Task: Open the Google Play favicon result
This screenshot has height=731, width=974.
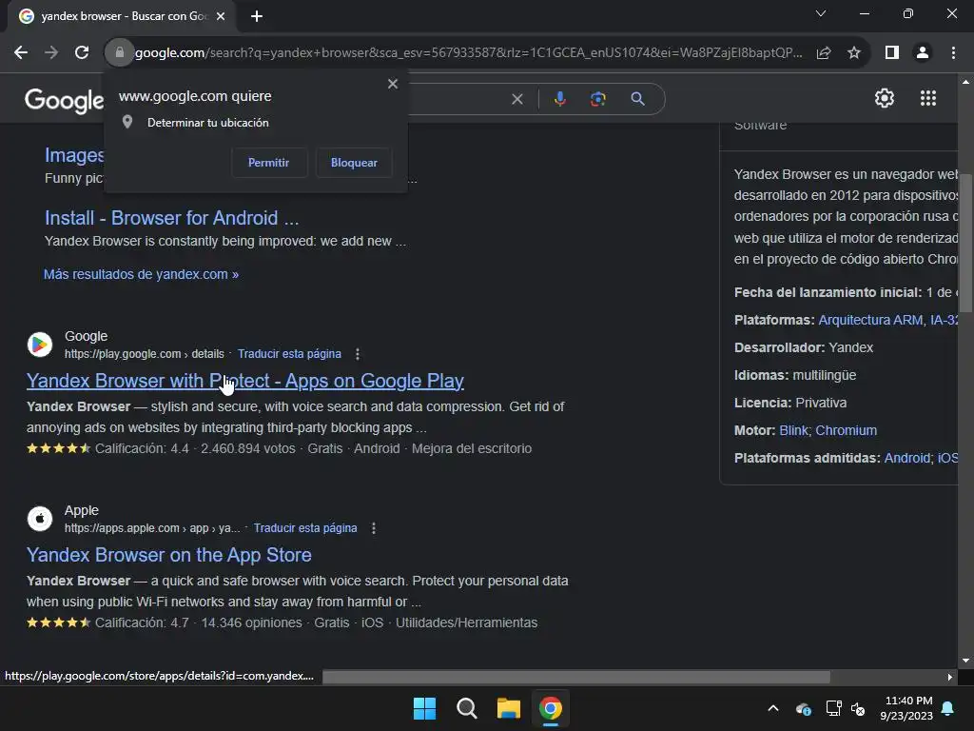Action: [40, 345]
